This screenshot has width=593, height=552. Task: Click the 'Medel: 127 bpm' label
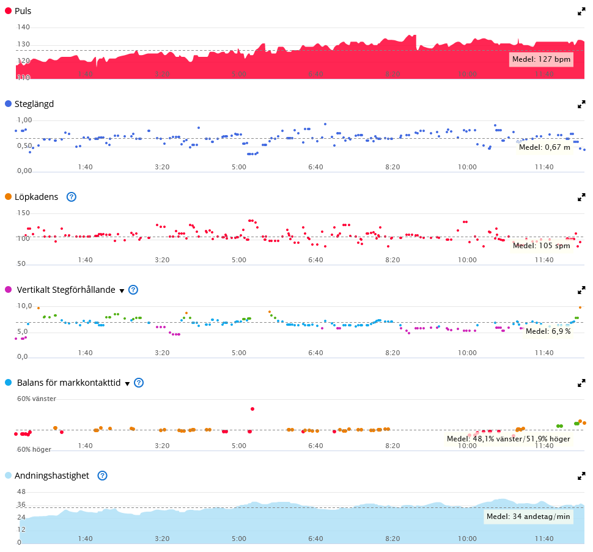541,59
